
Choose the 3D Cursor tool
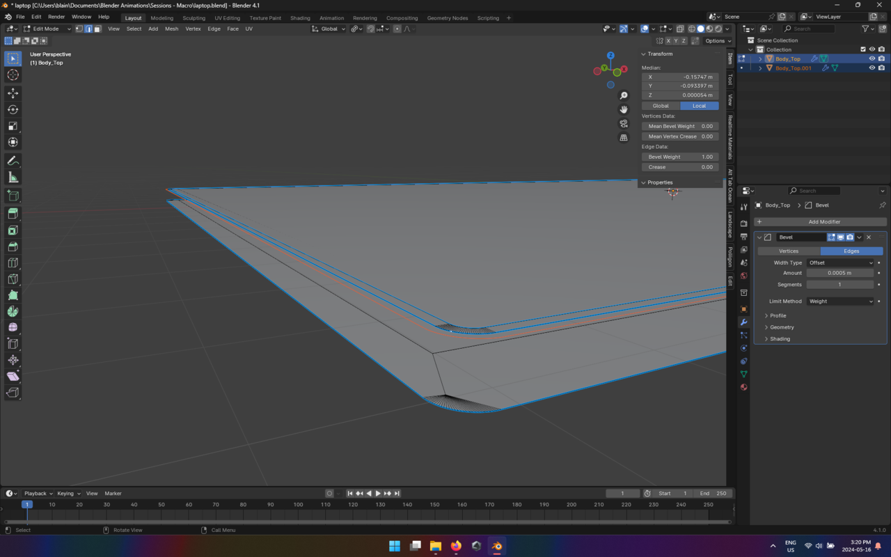(x=13, y=75)
